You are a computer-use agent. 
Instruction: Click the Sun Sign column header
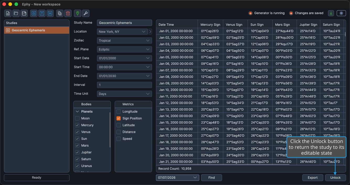coord(260,25)
